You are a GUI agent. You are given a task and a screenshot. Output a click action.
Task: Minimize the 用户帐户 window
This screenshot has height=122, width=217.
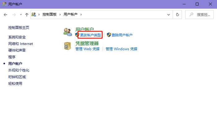[184, 4]
